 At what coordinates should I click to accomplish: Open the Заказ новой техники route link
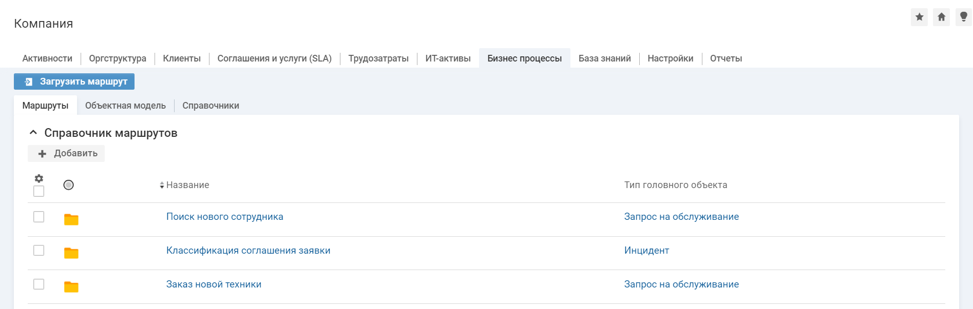pos(214,284)
